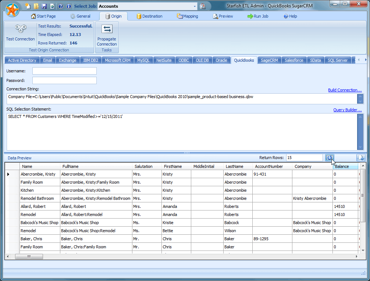Image resolution: width=370 pixels, height=281 pixels.
Task: Click the 'Allard, Robert:Remodel' FullName cell
Action: coord(96,215)
